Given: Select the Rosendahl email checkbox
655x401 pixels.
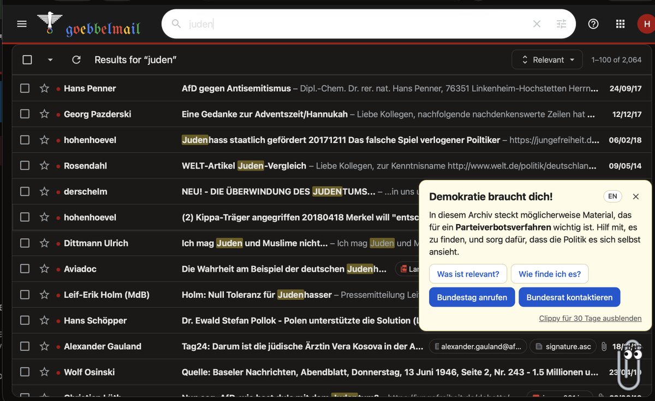Looking at the screenshot, I should pyautogui.click(x=25, y=166).
